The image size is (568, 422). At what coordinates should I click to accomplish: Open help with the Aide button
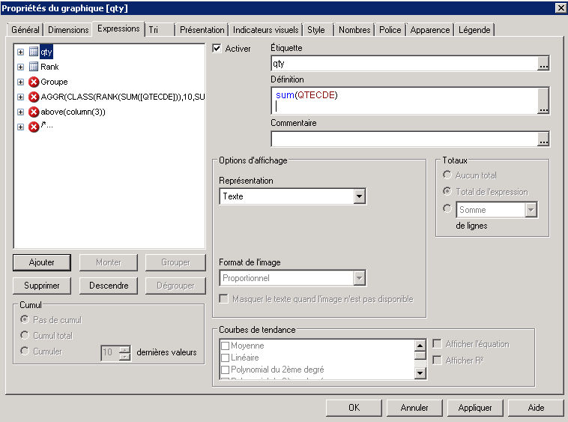click(x=536, y=408)
